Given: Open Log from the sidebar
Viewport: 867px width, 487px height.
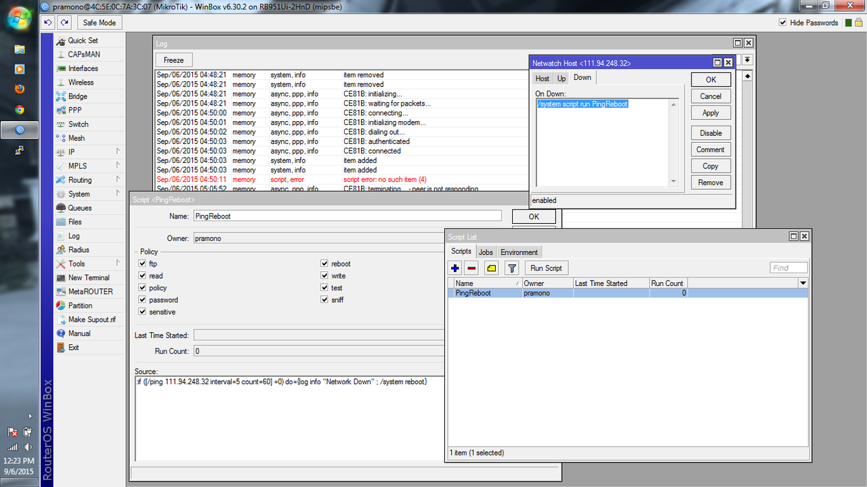Looking at the screenshot, I should click(73, 235).
